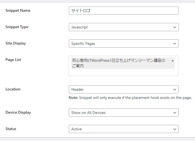Click the Snippet Type label
This screenshot has width=195, height=141.
pyautogui.click(x=17, y=27)
